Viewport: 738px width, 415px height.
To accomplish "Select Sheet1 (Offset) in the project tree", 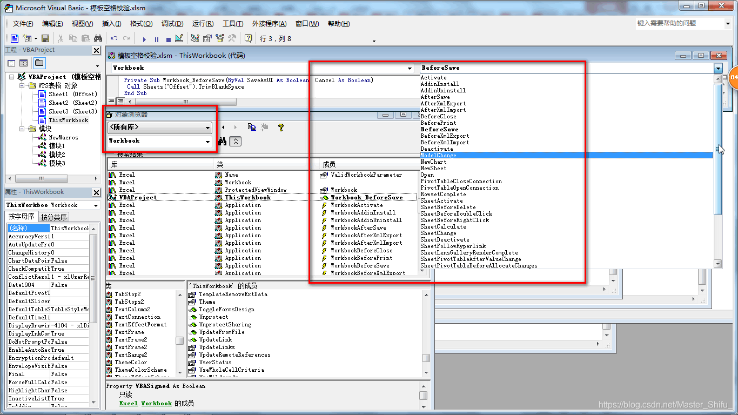I will 72,94.
